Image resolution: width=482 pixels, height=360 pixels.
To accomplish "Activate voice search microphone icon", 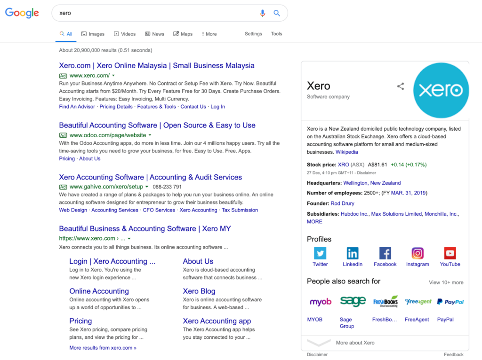I will (x=262, y=13).
